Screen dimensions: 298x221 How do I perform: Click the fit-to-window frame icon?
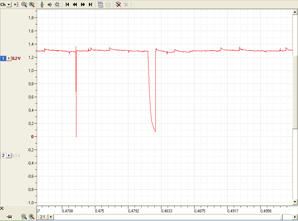pos(57,5)
